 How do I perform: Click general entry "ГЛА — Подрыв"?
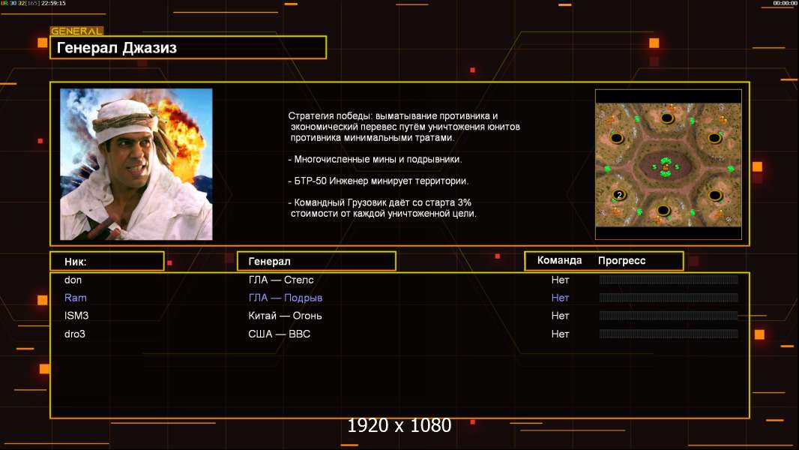pos(286,298)
